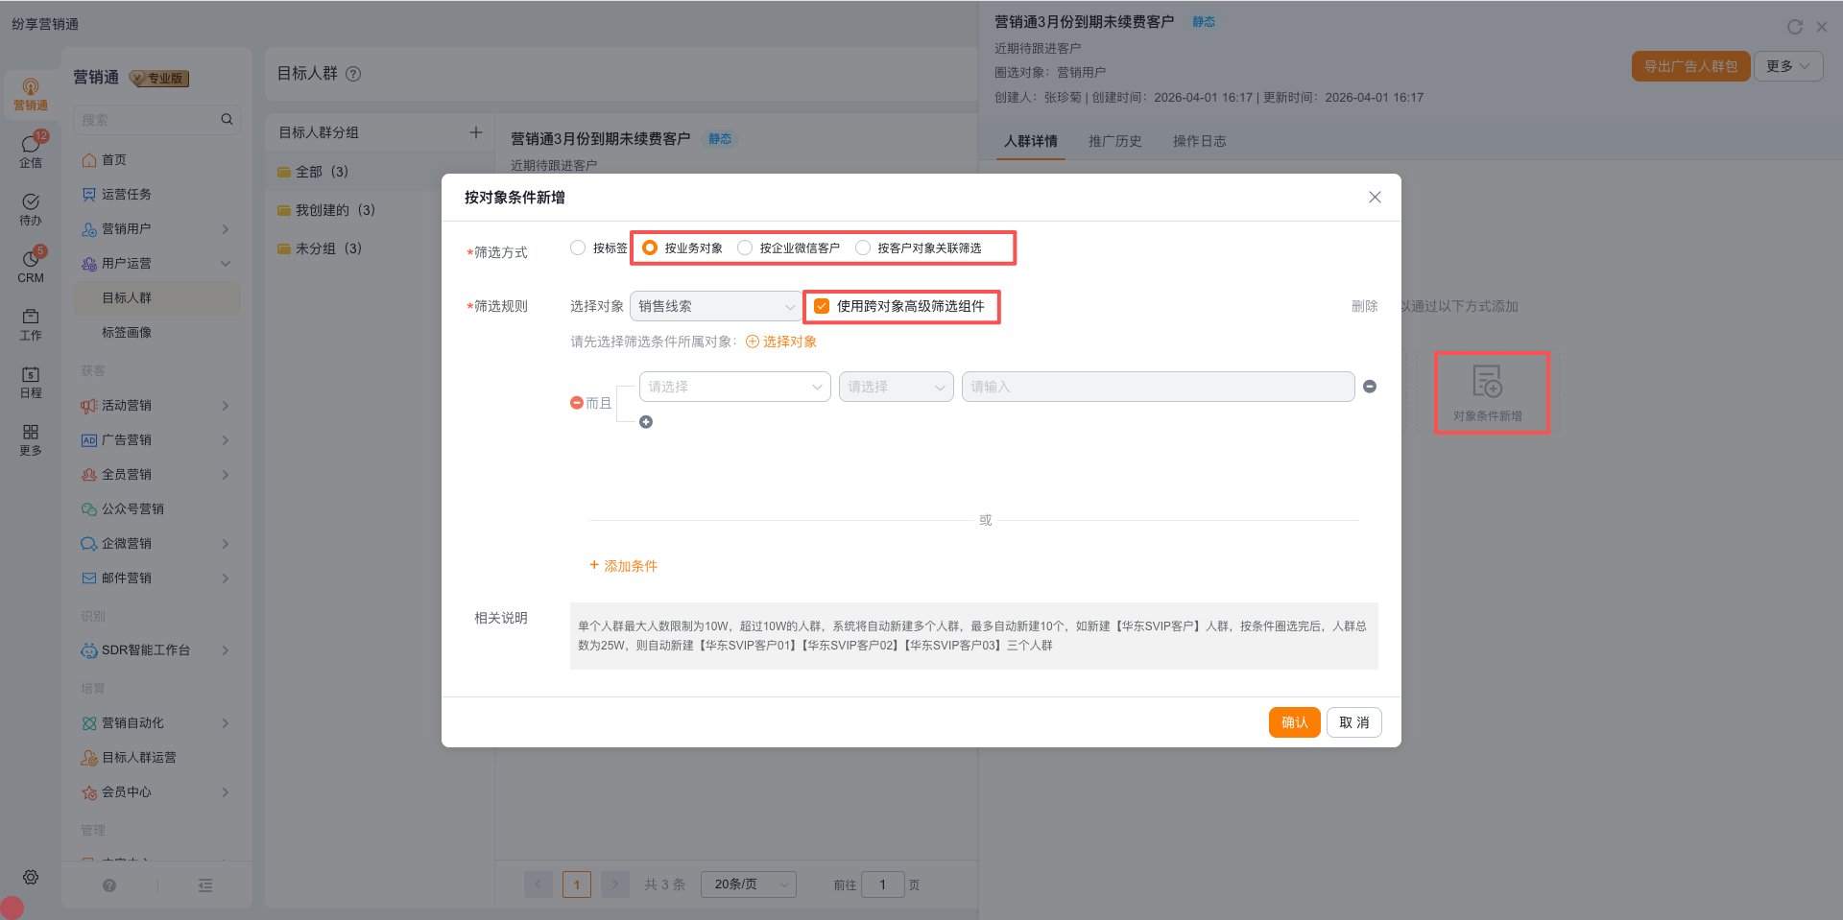This screenshot has width=1843, height=920.
Task: Open 企信 messages icon
Action: pyautogui.click(x=31, y=151)
